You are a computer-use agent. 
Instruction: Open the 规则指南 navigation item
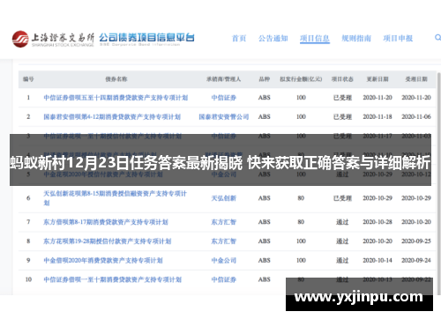(356, 39)
